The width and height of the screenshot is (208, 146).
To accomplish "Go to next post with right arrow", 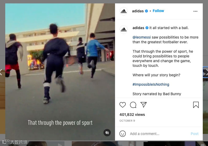I will [206, 73].
